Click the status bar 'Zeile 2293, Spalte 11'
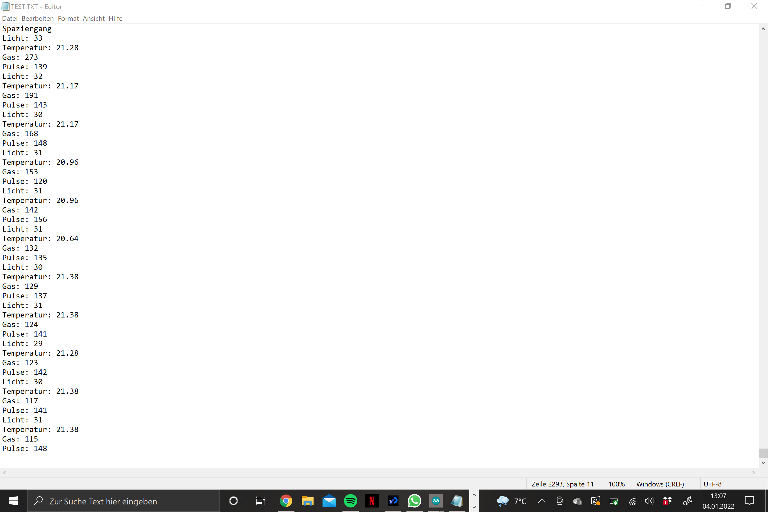Screen dimensions: 768x512 tap(563, 484)
